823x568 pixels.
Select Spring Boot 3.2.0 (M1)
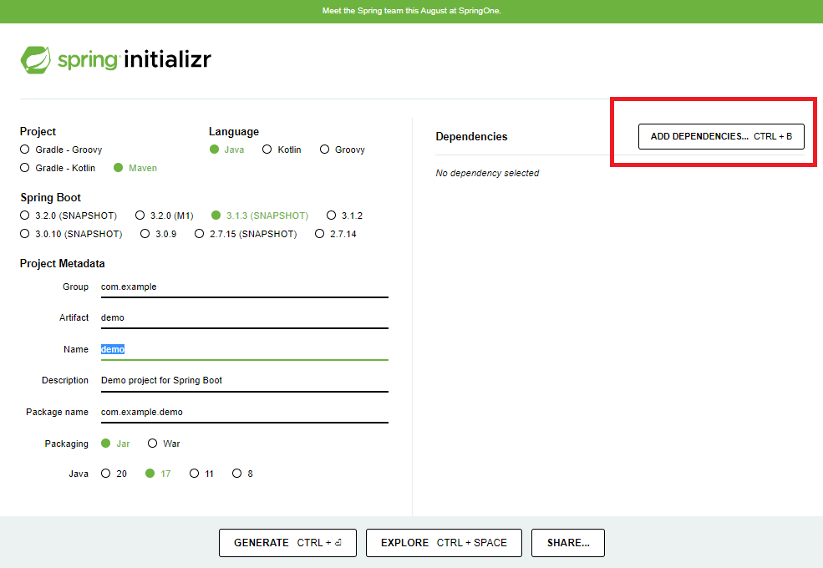[165, 216]
